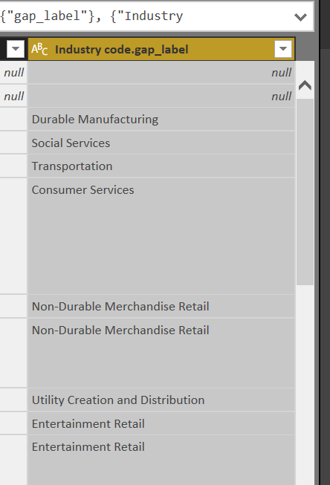Select the Social Services cell
Viewport: 330px width, 485px height.
(161, 143)
